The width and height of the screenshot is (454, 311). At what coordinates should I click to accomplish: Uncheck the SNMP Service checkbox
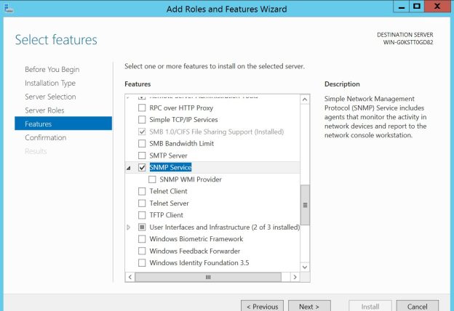(x=142, y=168)
